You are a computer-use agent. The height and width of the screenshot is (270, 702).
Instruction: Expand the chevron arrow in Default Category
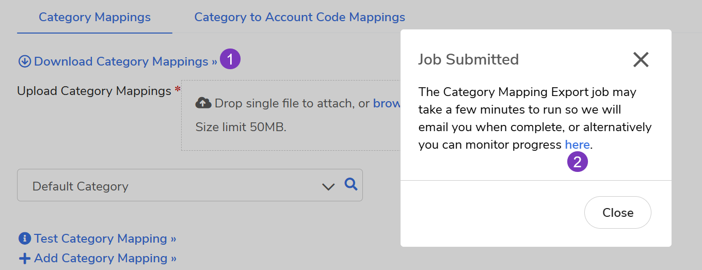coord(328,186)
